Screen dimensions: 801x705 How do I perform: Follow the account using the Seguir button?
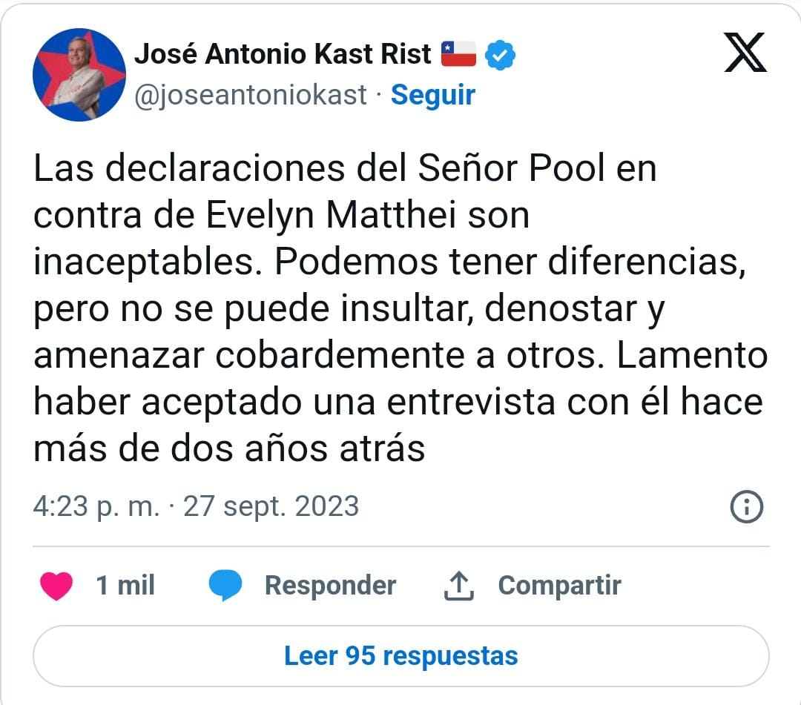point(432,95)
